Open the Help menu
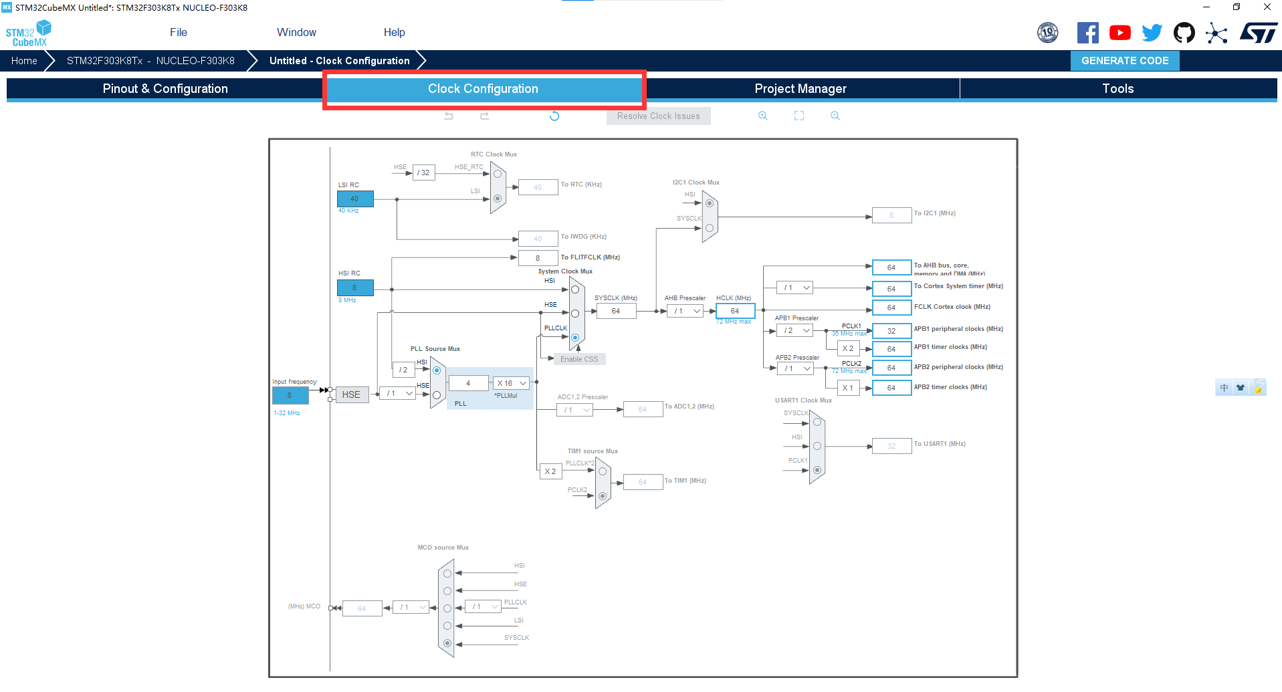The width and height of the screenshot is (1282, 692). click(395, 32)
